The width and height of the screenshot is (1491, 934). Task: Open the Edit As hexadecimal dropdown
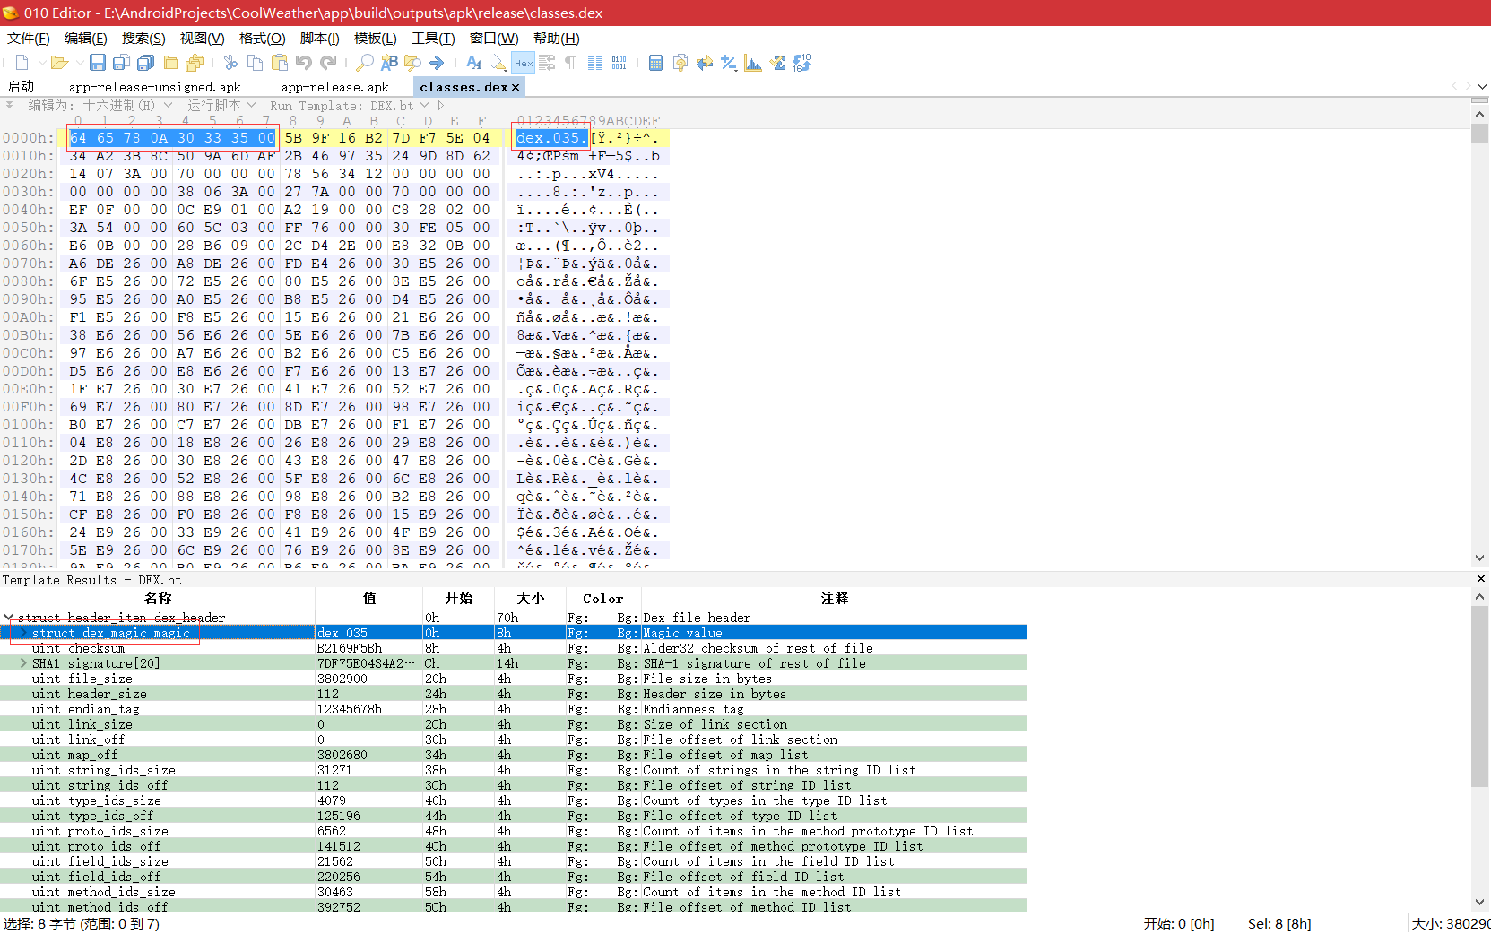coord(168,105)
